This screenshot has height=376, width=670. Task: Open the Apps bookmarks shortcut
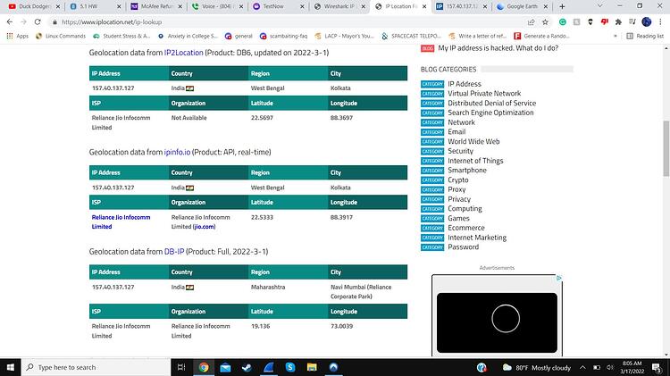pyautogui.click(x=18, y=36)
